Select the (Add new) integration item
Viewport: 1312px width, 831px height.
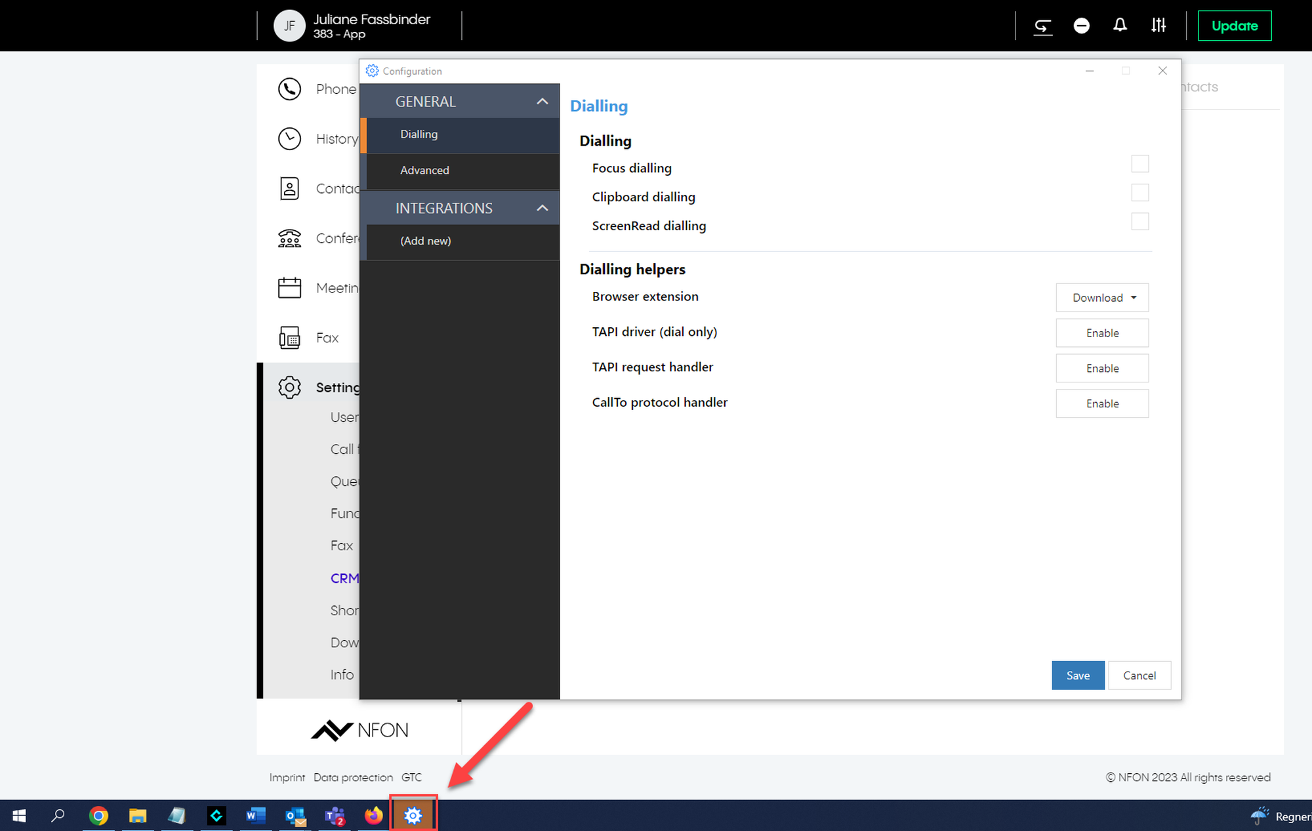426,241
